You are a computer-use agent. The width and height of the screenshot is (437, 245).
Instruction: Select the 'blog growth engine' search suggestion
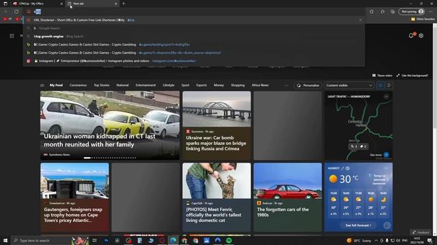pyautogui.click(x=194, y=36)
